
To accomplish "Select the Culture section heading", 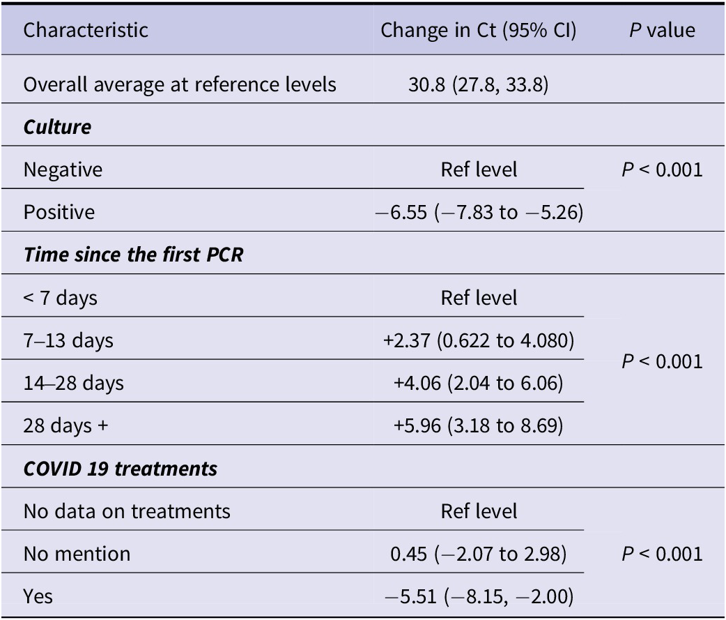I will (57, 127).
